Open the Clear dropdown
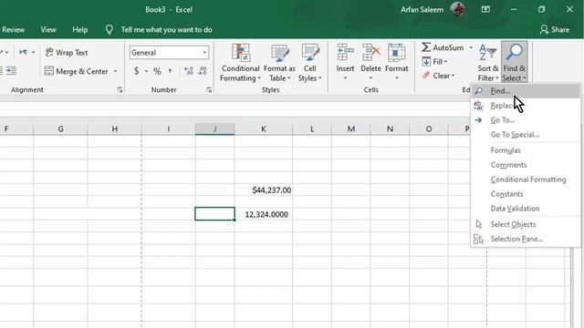This screenshot has width=584, height=328. [439, 76]
